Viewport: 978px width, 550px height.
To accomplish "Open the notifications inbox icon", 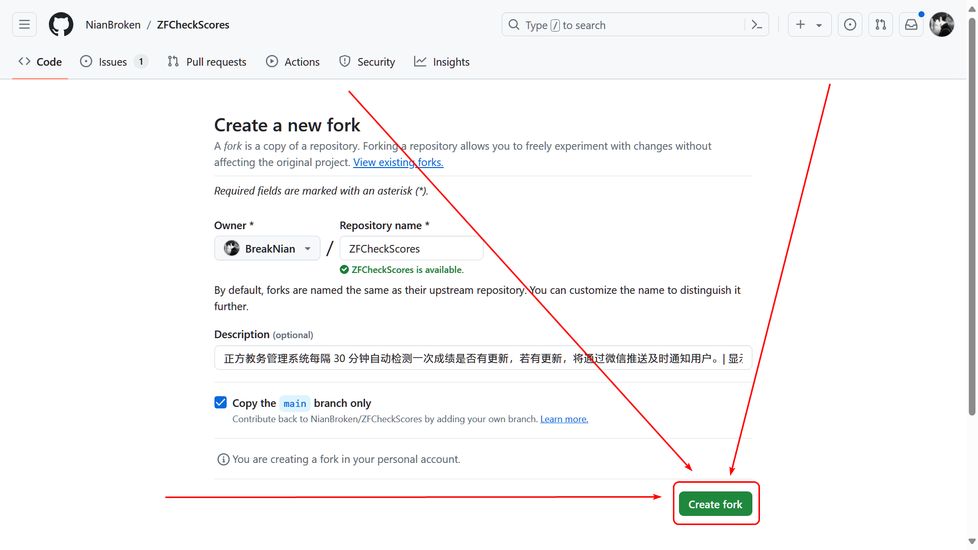I will pos(911,24).
